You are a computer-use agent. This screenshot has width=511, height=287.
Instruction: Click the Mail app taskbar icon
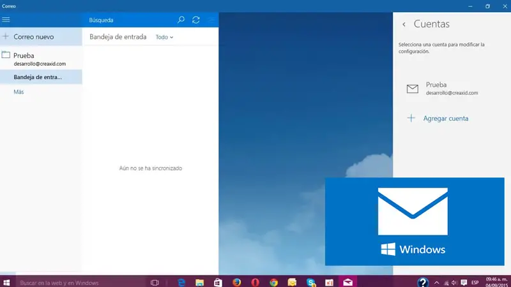tap(347, 283)
